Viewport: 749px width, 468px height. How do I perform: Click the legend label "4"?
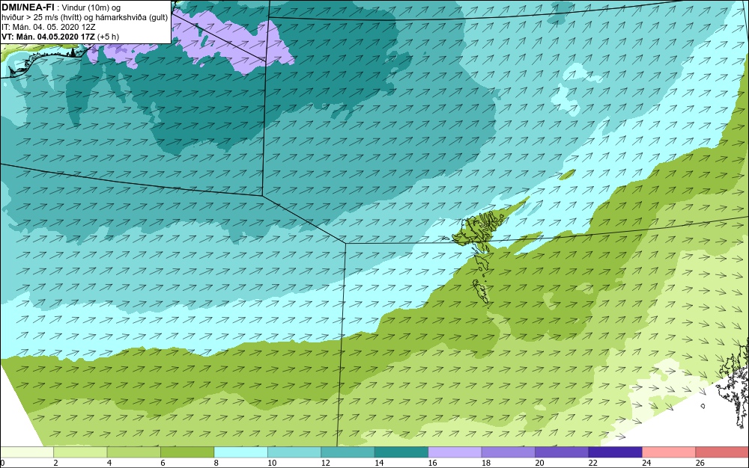coord(109,463)
